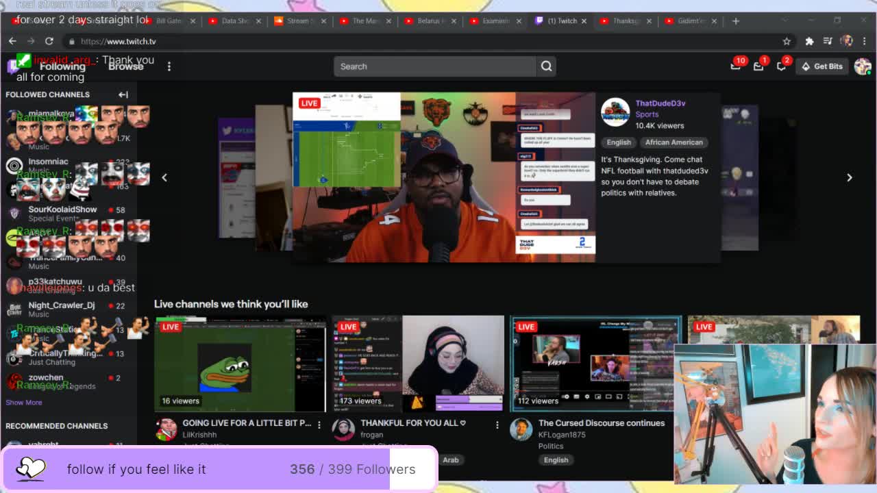Open Insomniac in followed channels
Image resolution: width=877 pixels, height=493 pixels.
pyautogui.click(x=69, y=166)
